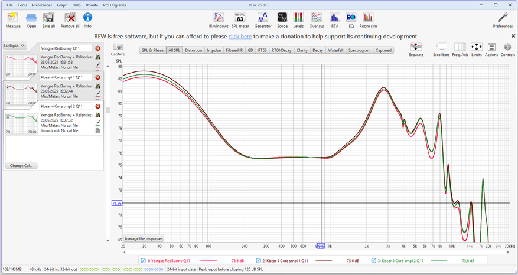Open the Room sim tool
Viewport: 518px width, 275px height.
coord(367,18)
